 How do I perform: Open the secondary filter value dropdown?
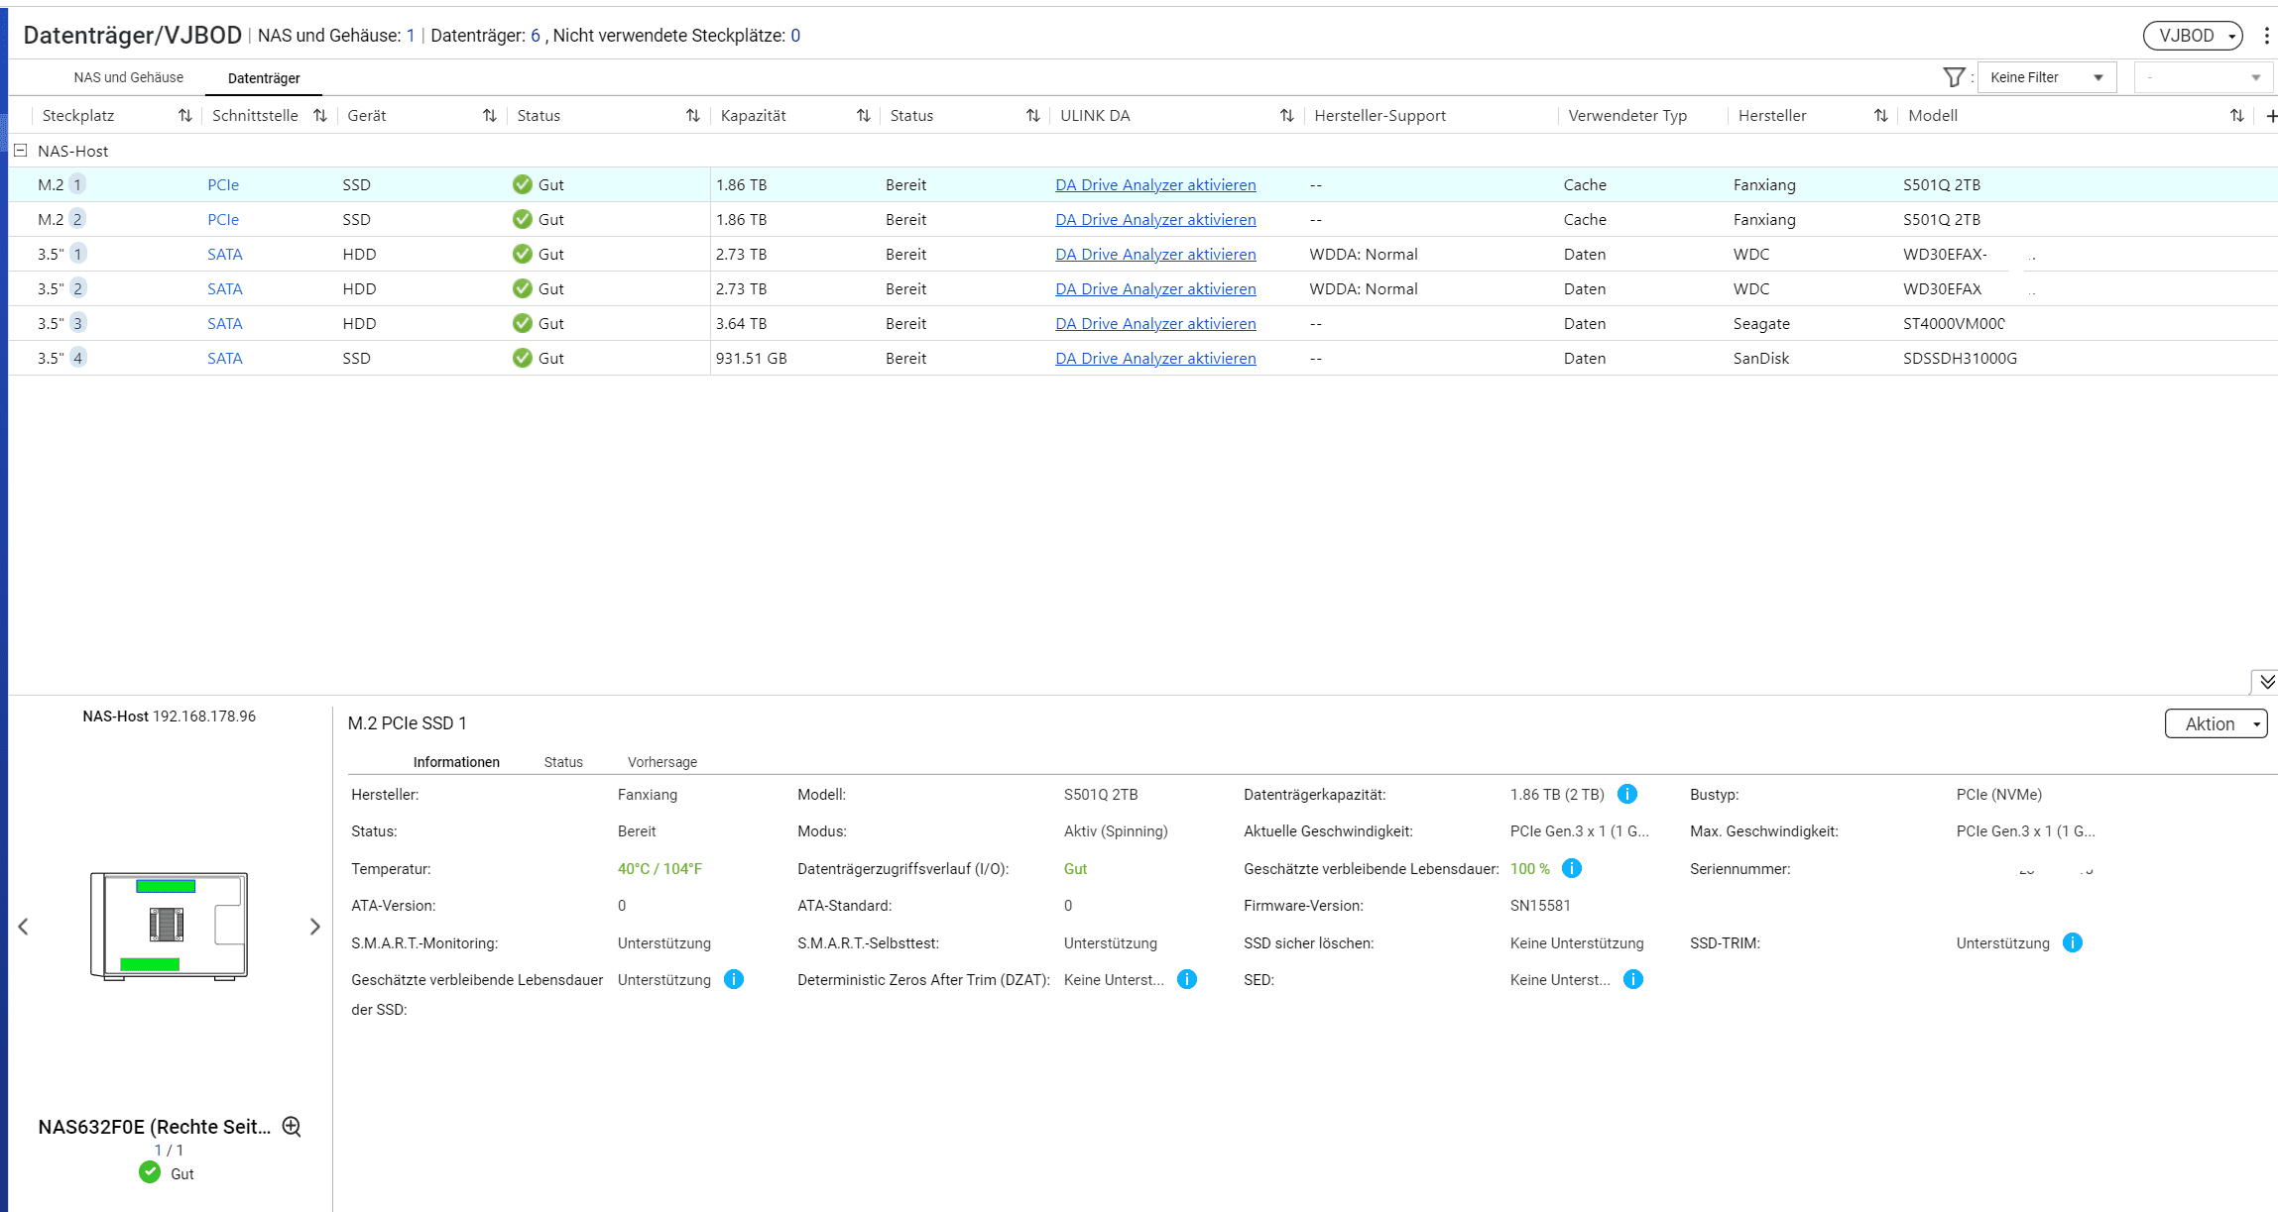click(x=2203, y=77)
